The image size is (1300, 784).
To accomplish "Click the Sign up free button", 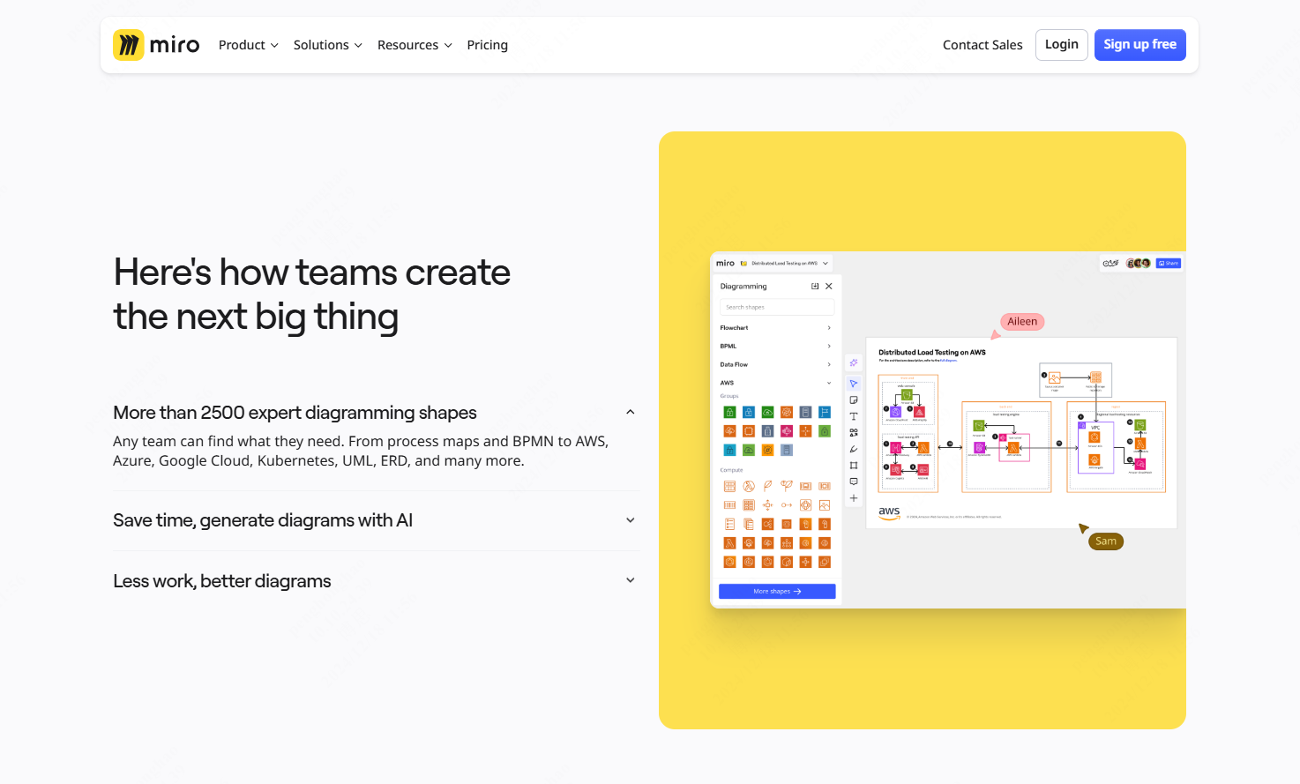I will point(1139,45).
